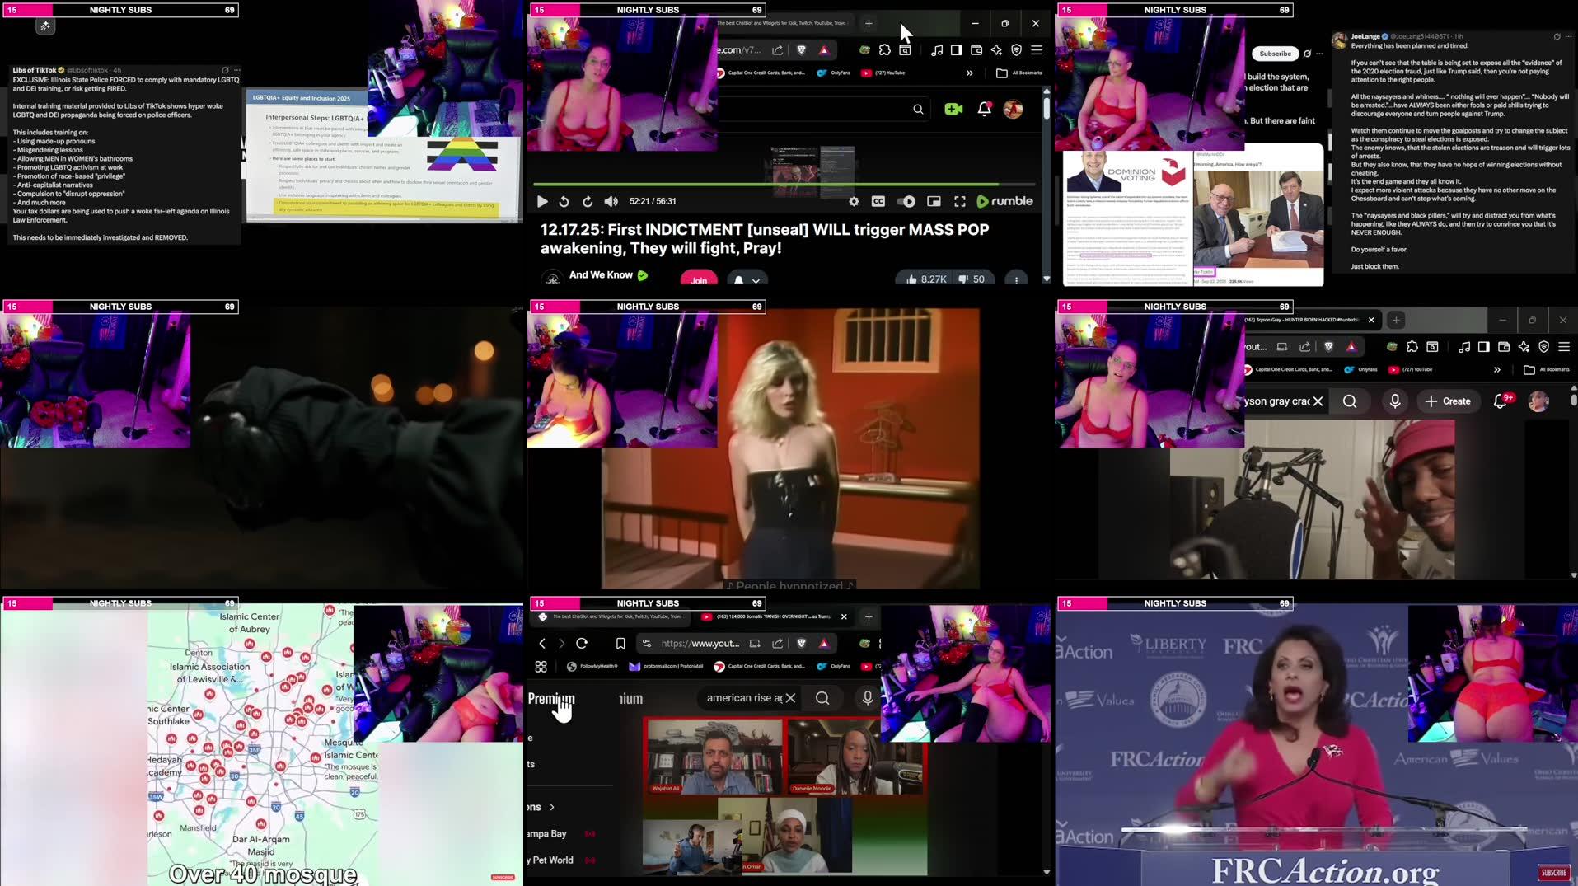Viewport: 1578px width, 886px height.
Task: Toggle closed captions (CC) on the Rumble player
Action: tap(878, 201)
